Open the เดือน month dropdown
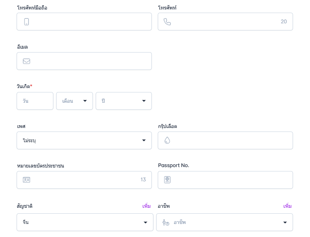This screenshot has width=310, height=237. (74, 101)
